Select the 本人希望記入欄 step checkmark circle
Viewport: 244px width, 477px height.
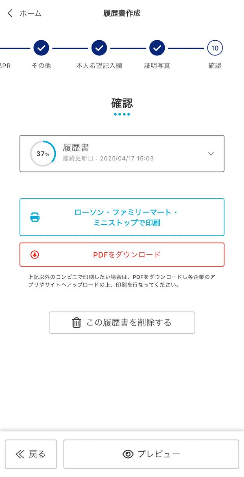[x=99, y=48]
